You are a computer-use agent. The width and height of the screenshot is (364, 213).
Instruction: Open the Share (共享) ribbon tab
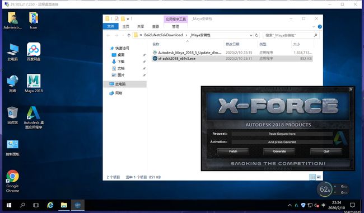click(141, 26)
